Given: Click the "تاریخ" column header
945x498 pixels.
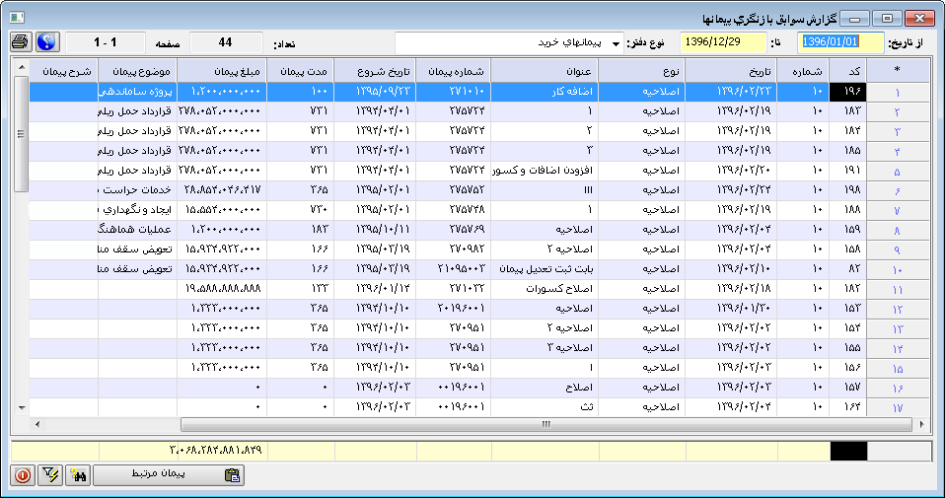Looking at the screenshot, I should tap(731, 71).
